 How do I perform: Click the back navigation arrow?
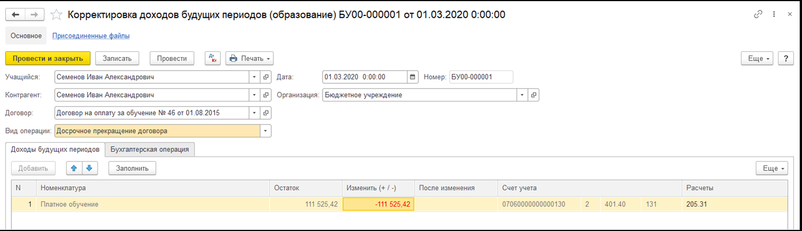click(x=16, y=15)
